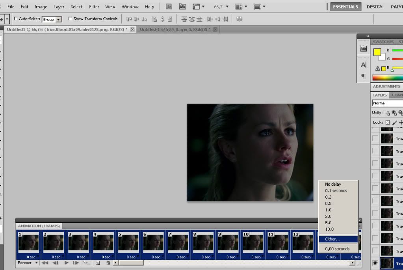Open the Character panel icon
Viewport: 403px width, 270px height.
363,65
